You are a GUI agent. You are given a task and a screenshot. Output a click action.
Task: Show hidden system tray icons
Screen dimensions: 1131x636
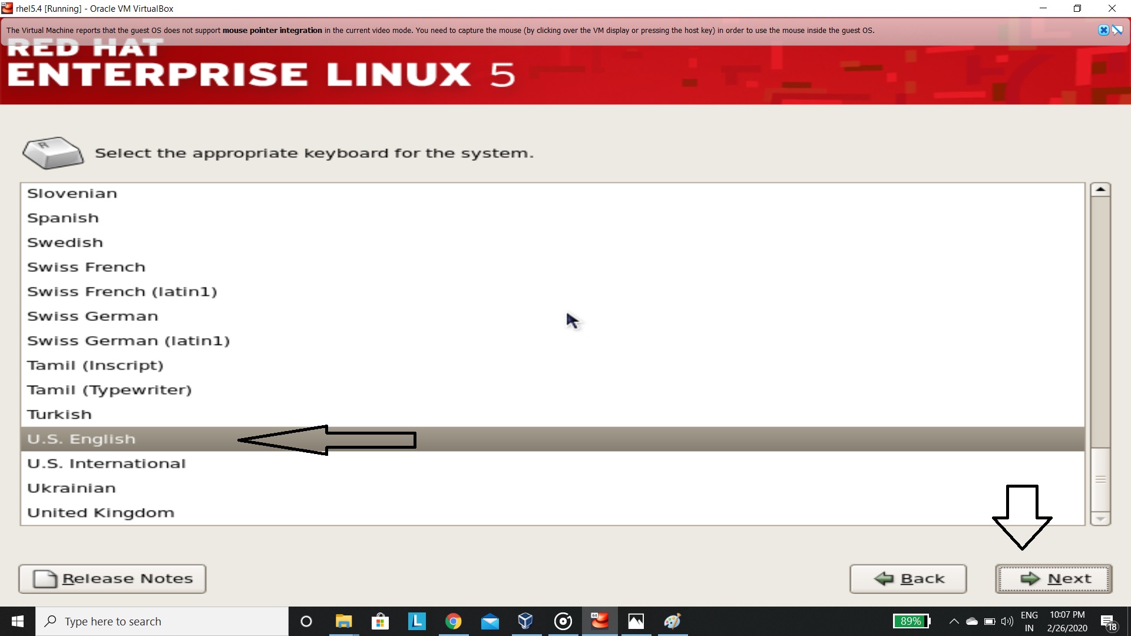(954, 621)
